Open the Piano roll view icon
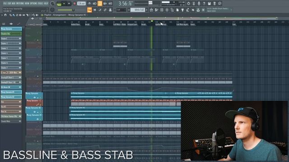This screenshot has height=162, width=289. [156, 10]
